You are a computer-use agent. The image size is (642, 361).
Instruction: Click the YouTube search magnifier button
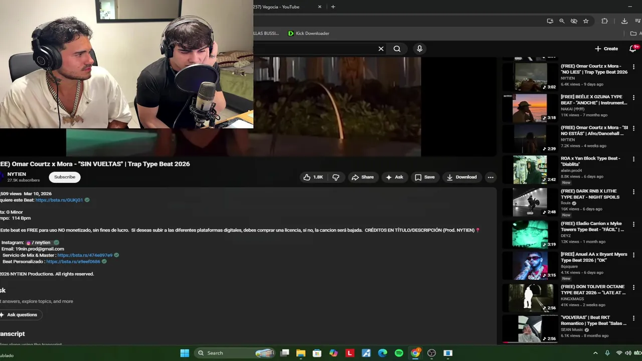pyautogui.click(x=397, y=49)
